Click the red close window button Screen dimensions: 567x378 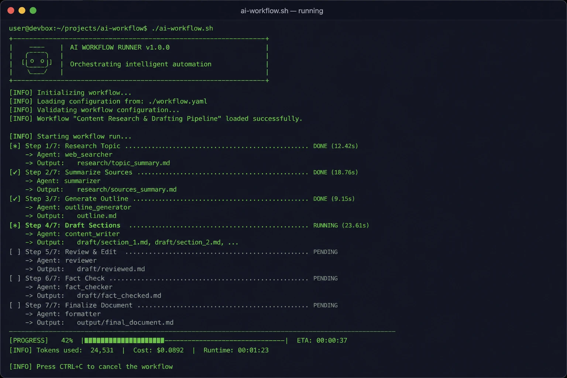11,10
